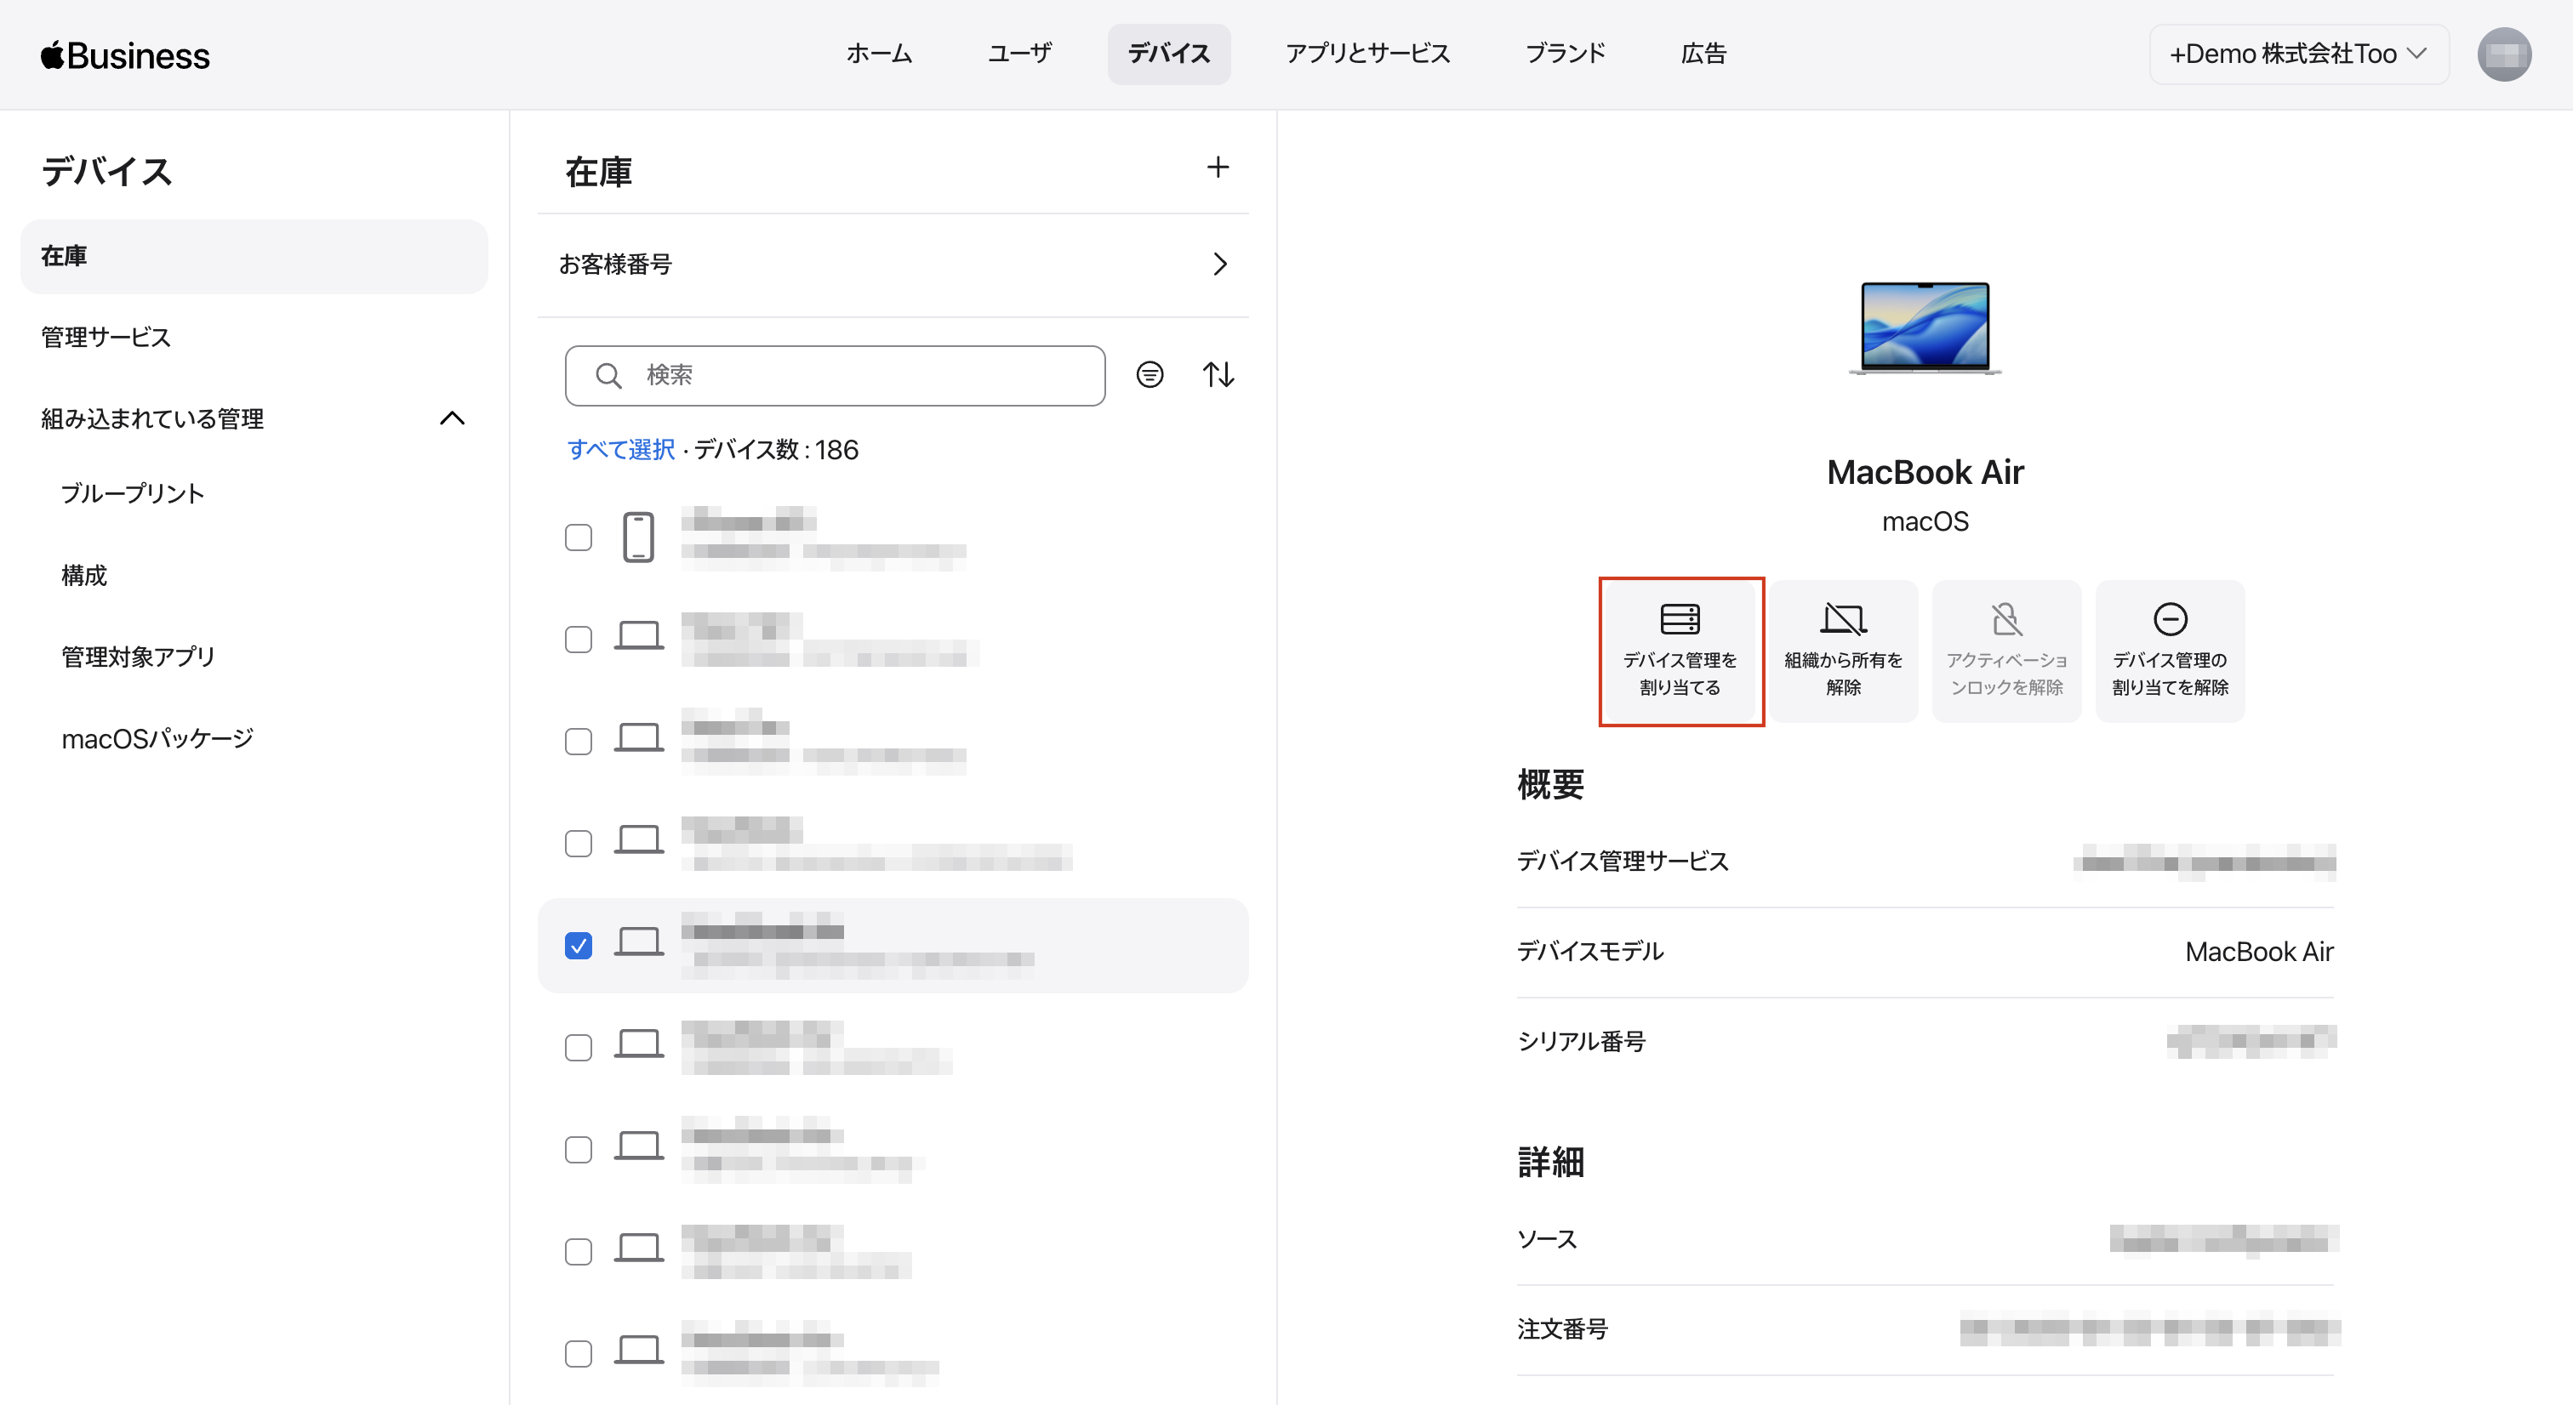Switch to the ユーザ tab
Viewport: 2573px width, 1405px height.
pyautogui.click(x=1020, y=54)
